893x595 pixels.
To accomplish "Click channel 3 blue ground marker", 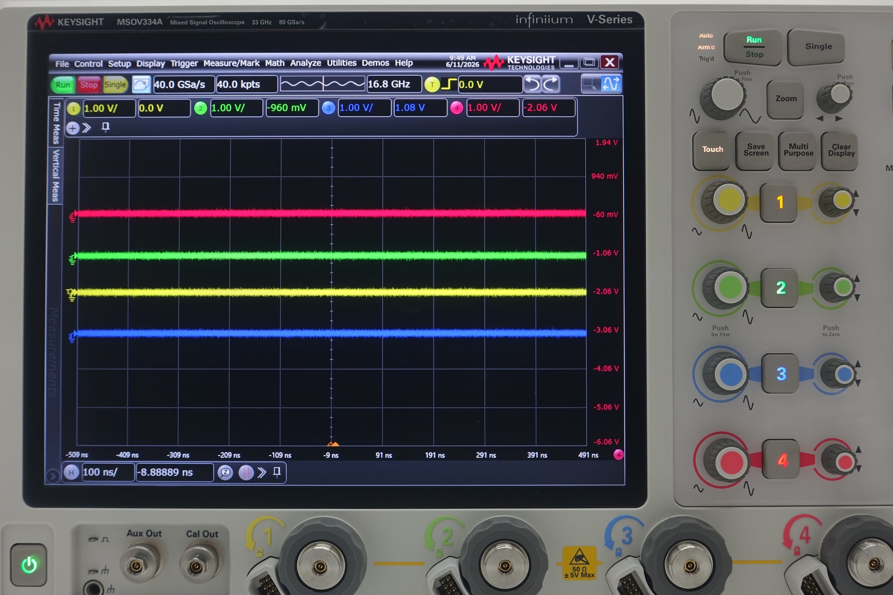I will [x=72, y=337].
